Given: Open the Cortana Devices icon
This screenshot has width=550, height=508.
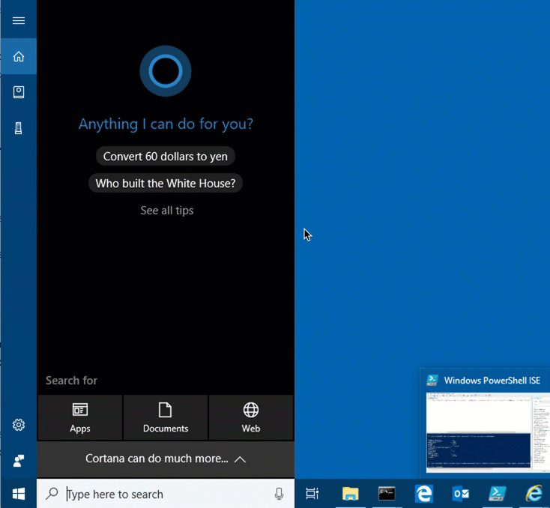Looking at the screenshot, I should click(x=19, y=128).
